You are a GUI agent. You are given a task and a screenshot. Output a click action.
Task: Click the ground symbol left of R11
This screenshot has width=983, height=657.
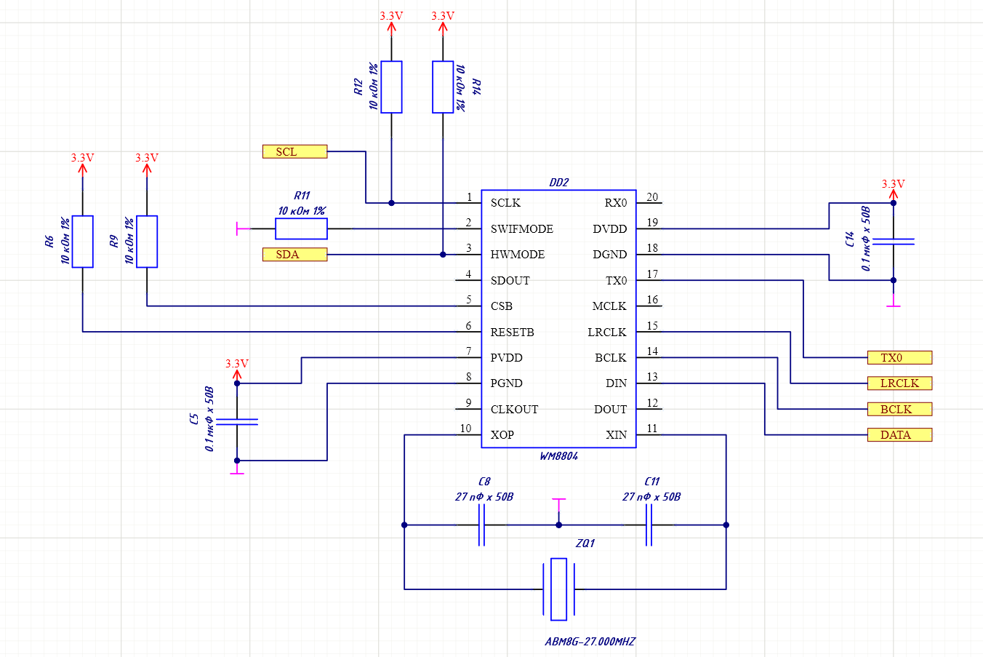click(x=242, y=228)
